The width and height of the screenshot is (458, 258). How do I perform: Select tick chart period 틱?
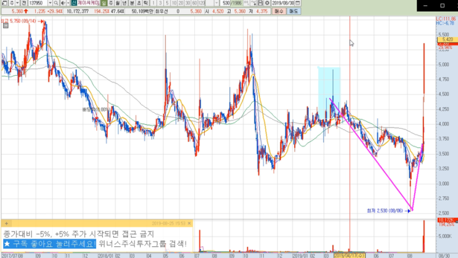point(145,3)
